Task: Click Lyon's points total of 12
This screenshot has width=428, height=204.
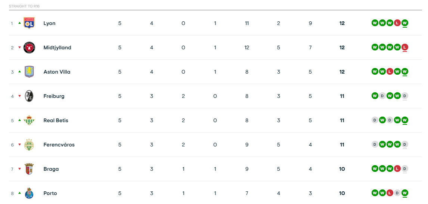Action: click(x=342, y=23)
